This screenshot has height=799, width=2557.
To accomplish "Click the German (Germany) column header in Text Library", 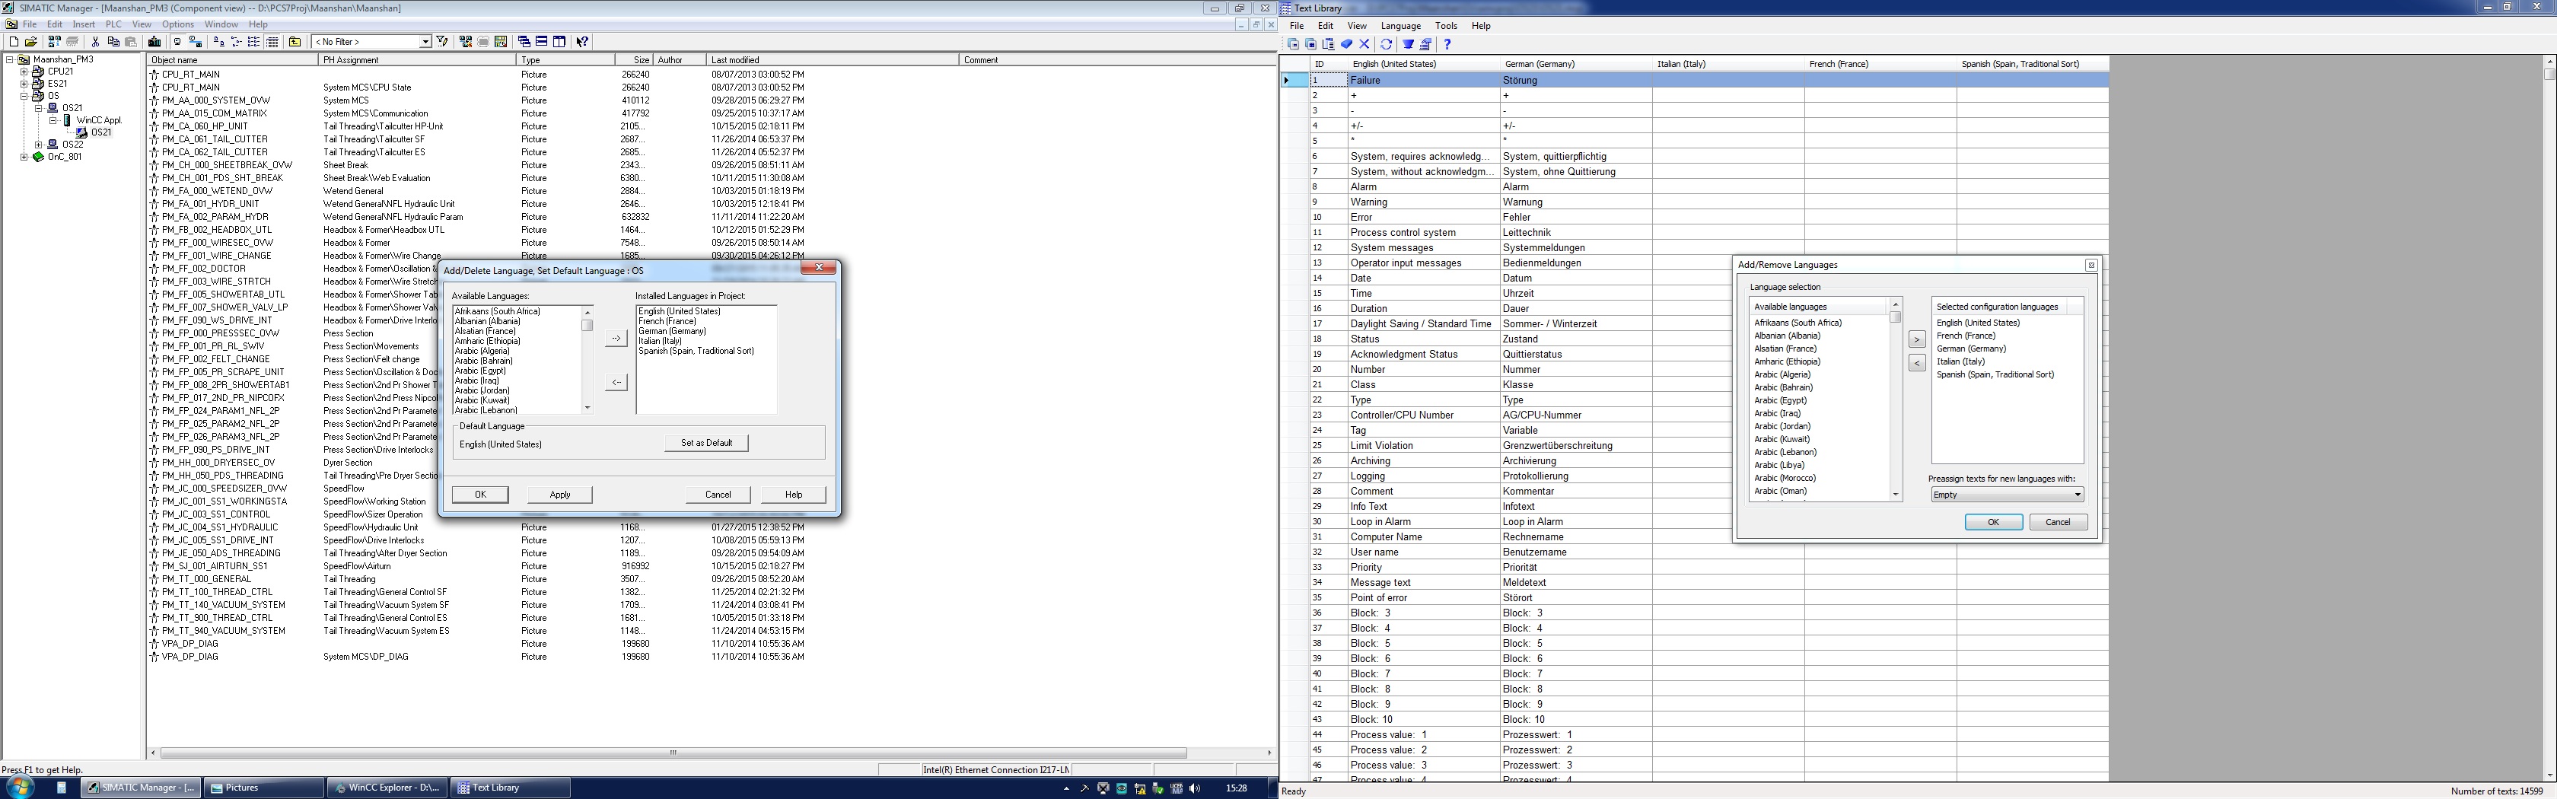I will 1576,63.
